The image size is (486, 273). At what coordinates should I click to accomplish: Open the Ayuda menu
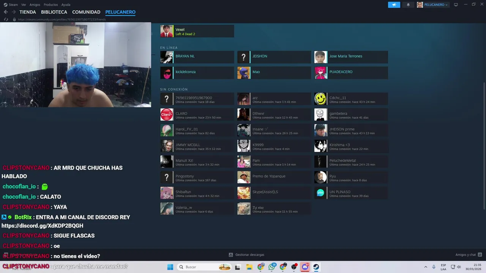point(66,5)
